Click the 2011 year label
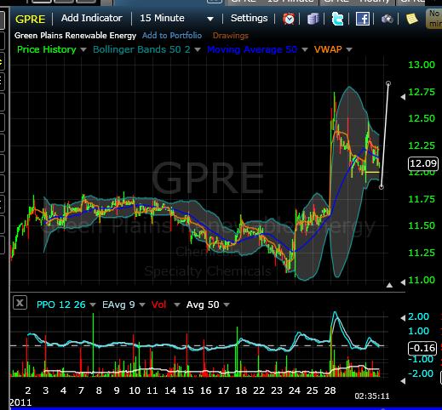 click(x=20, y=402)
